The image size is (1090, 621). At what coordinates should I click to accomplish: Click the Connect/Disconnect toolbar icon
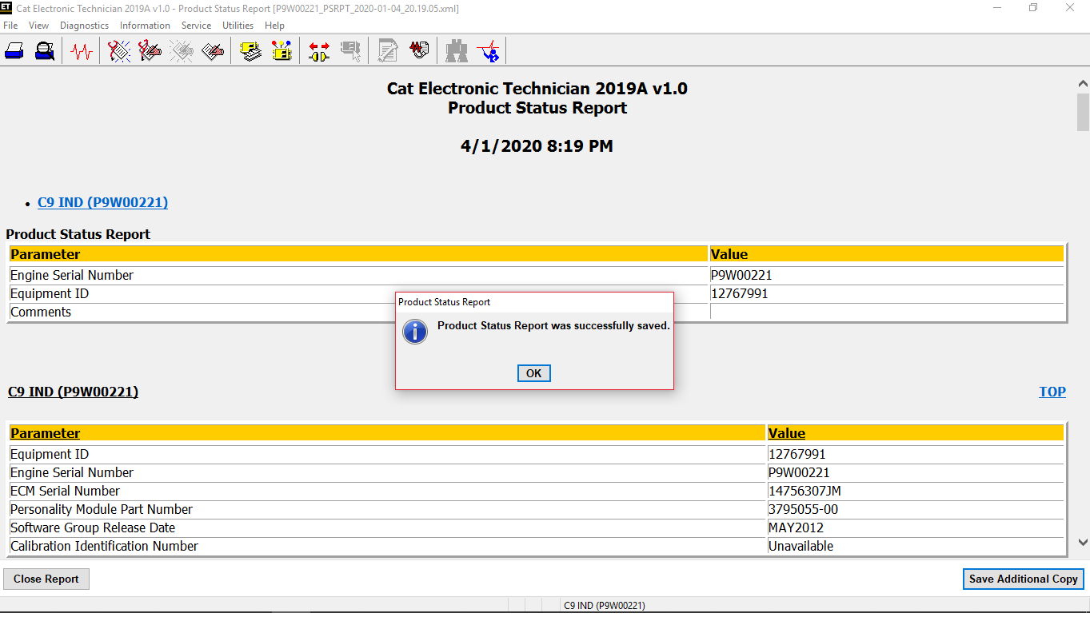click(x=318, y=50)
